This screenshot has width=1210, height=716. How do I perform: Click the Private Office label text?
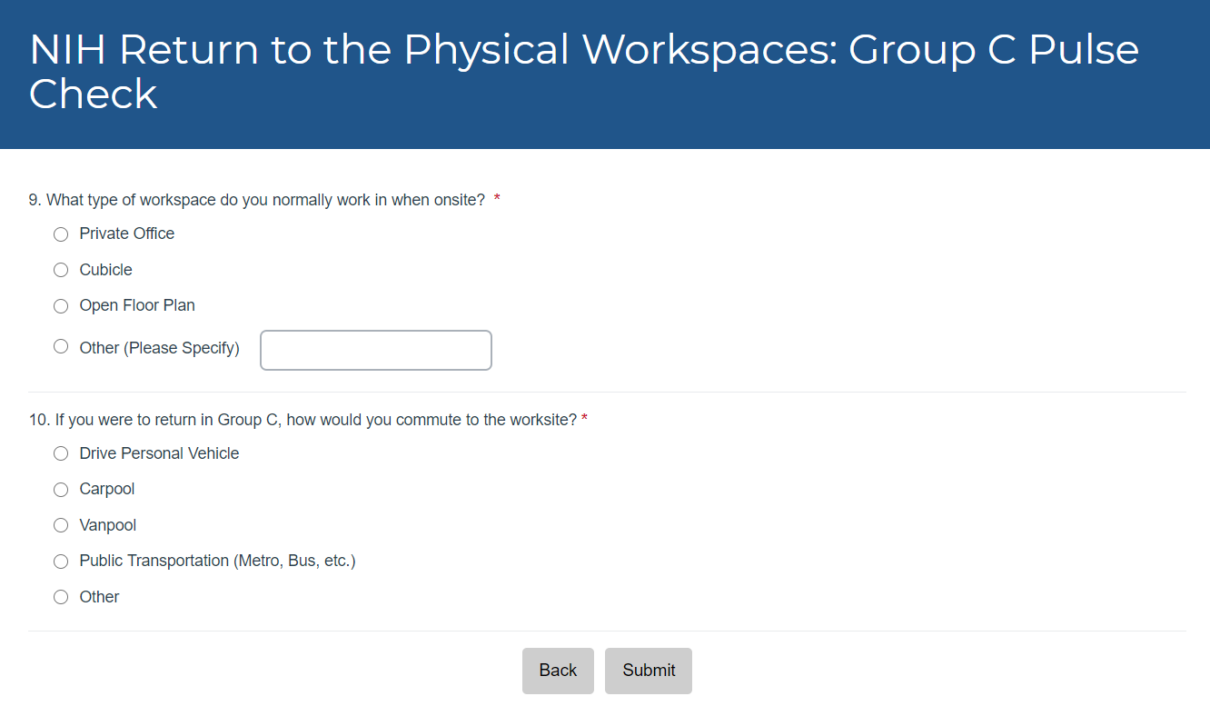[127, 234]
